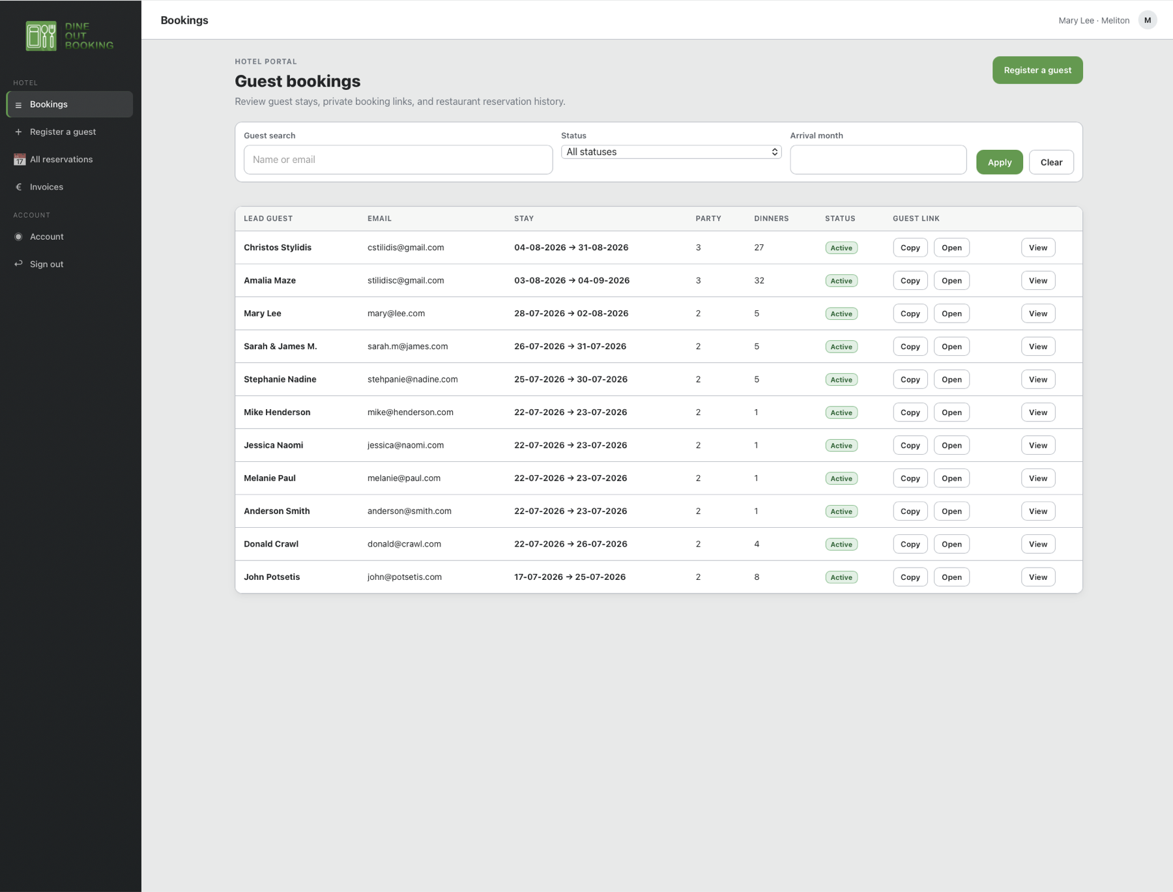The width and height of the screenshot is (1173, 892).
Task: View booking of Jessica Naomi
Action: click(x=1037, y=446)
